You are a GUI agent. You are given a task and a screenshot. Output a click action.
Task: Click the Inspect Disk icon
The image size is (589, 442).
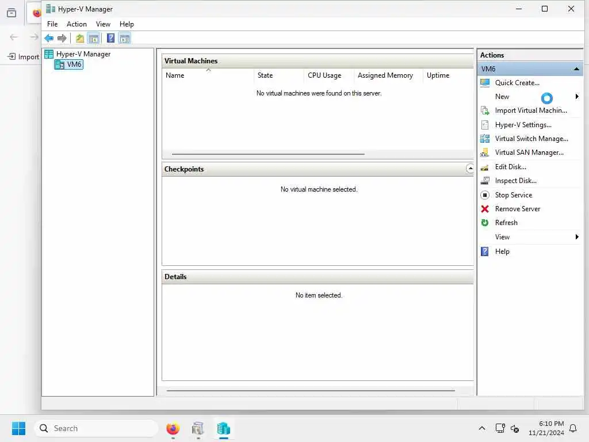(x=485, y=181)
